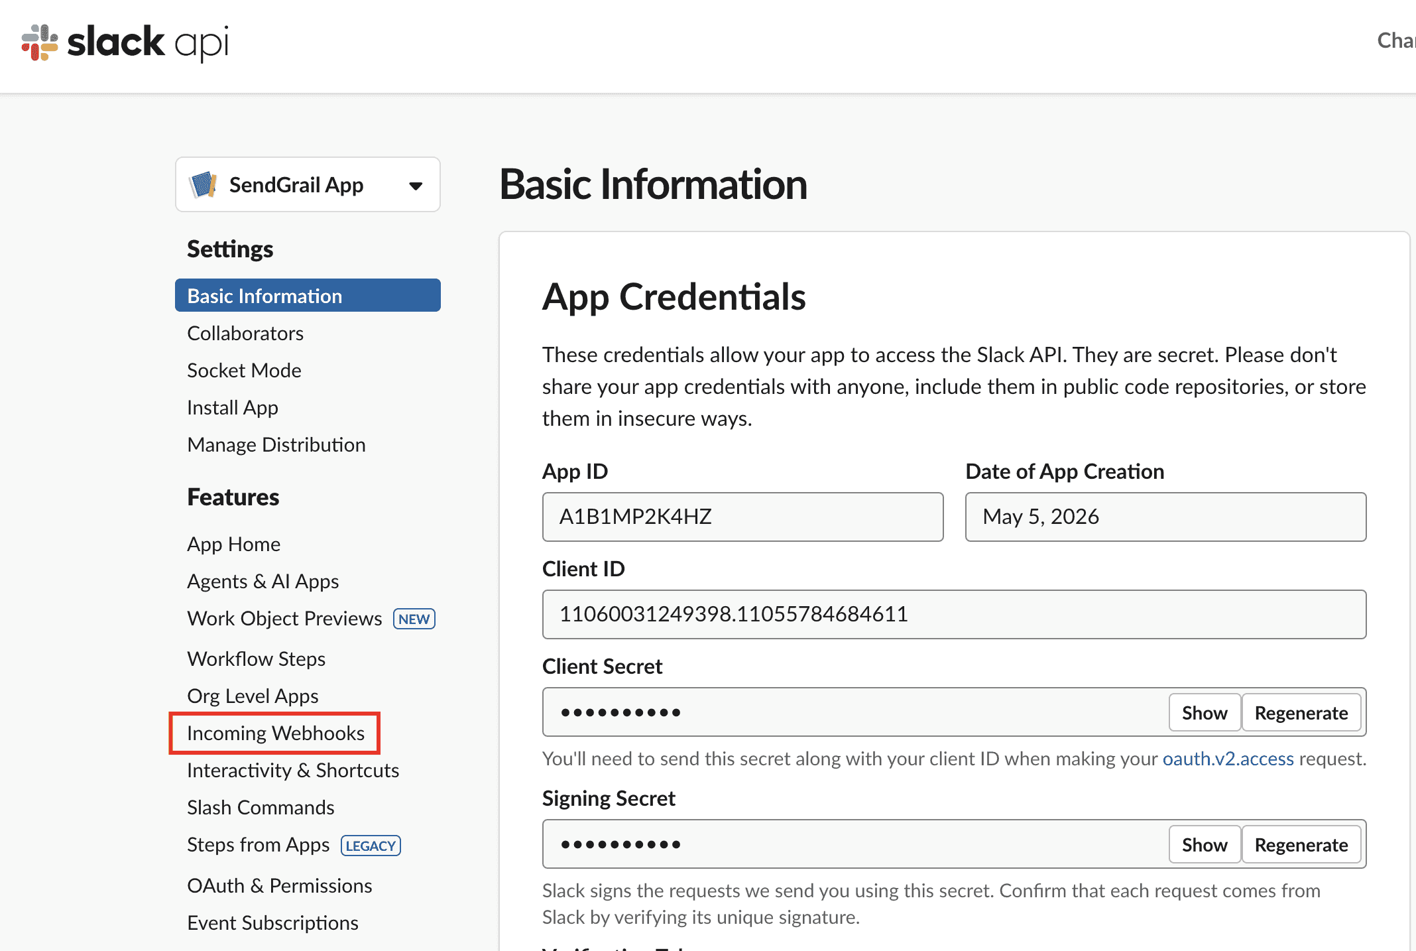1416x951 pixels.
Task: Select Incoming Webhooks in sidebar
Action: point(275,733)
